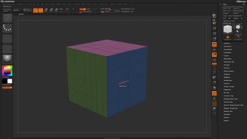The image size is (247, 139).
Task: Expand the Deformation sub-palette
Action: (x=228, y=71)
